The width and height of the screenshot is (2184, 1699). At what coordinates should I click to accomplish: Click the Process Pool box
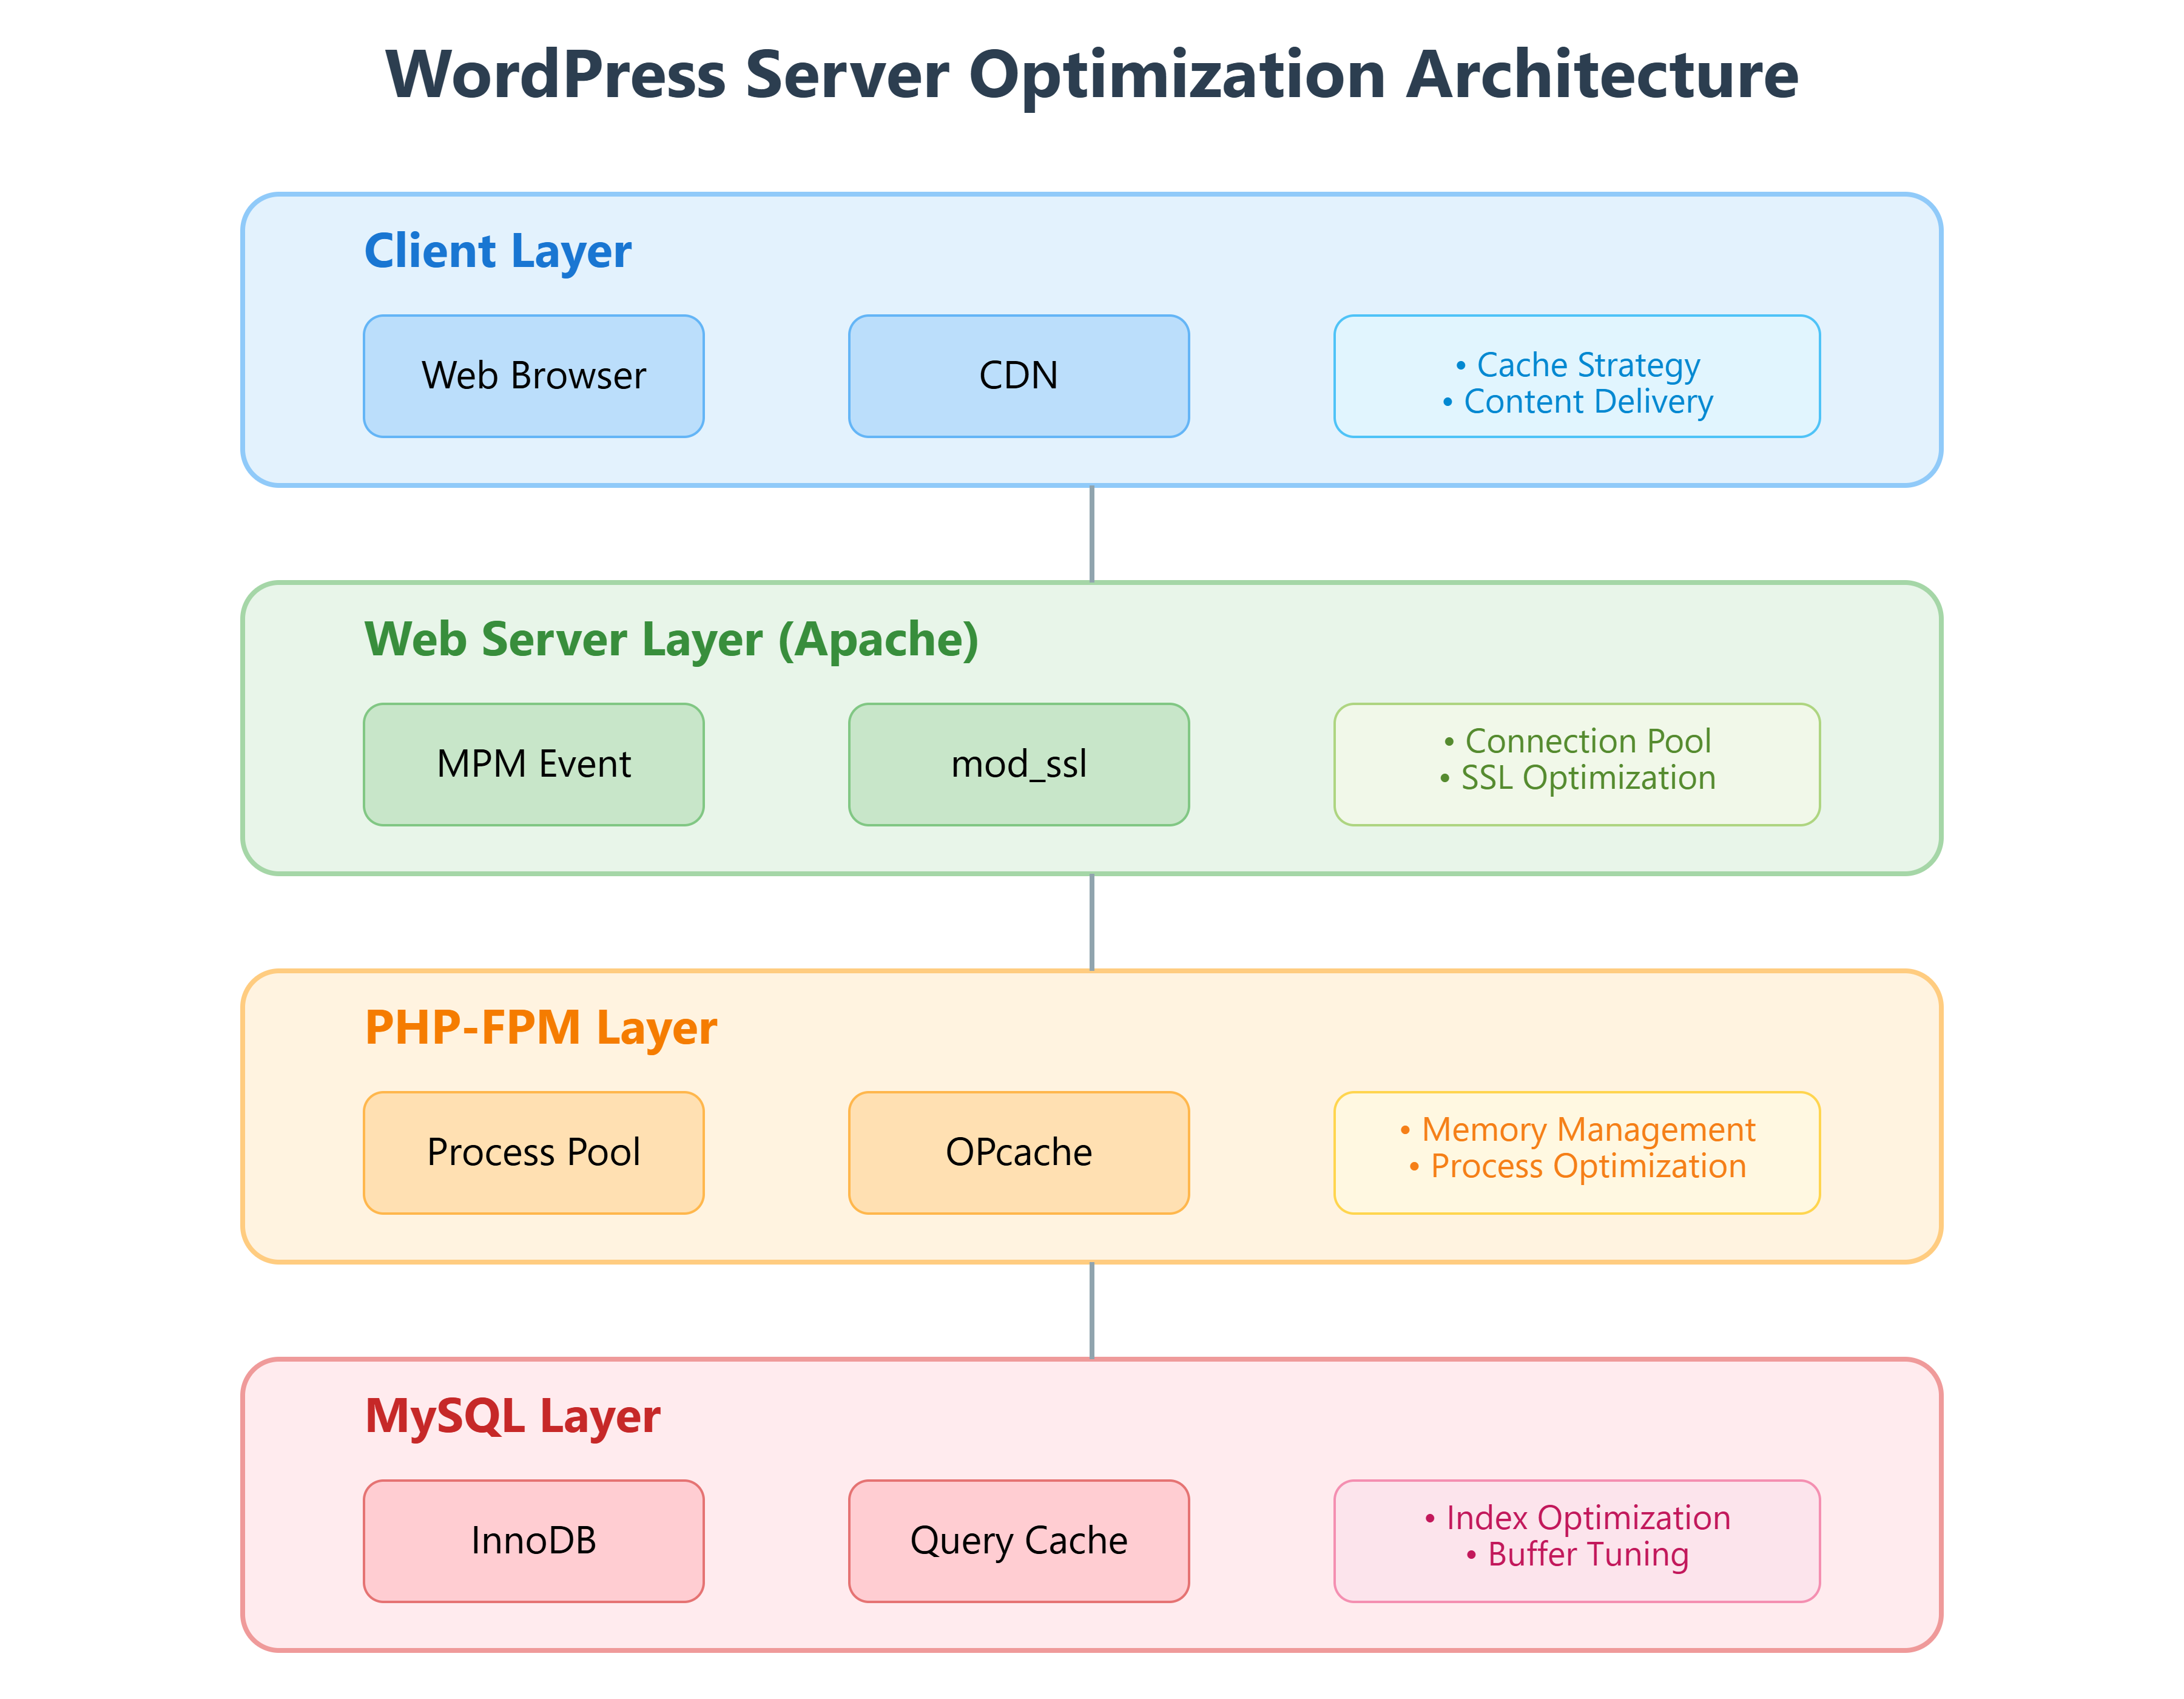pos(533,1152)
